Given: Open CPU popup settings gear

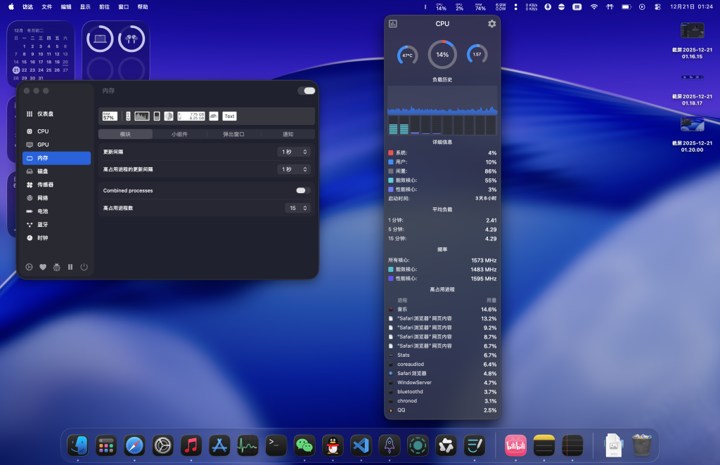Looking at the screenshot, I should coord(491,24).
